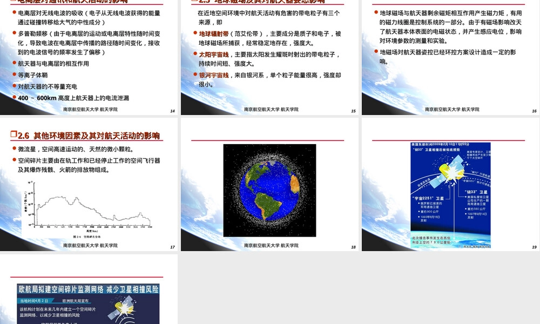Image resolution: width=540 pixels, height=324 pixels.
Task: Click the text 电离层对无线电波的吸收
Action: click(x=51, y=13)
